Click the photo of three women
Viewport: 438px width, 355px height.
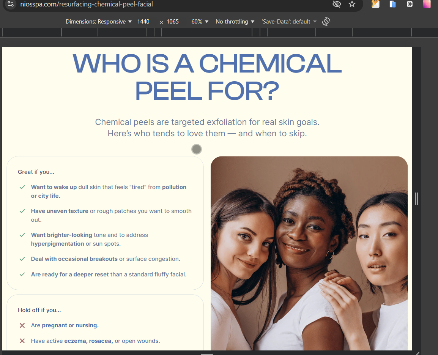309,253
